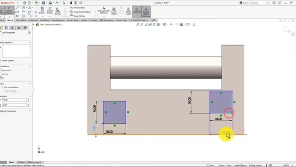This screenshot has height=167, width=296.
Task: Open a file with the Open icon
Action: click(x=36, y=3)
